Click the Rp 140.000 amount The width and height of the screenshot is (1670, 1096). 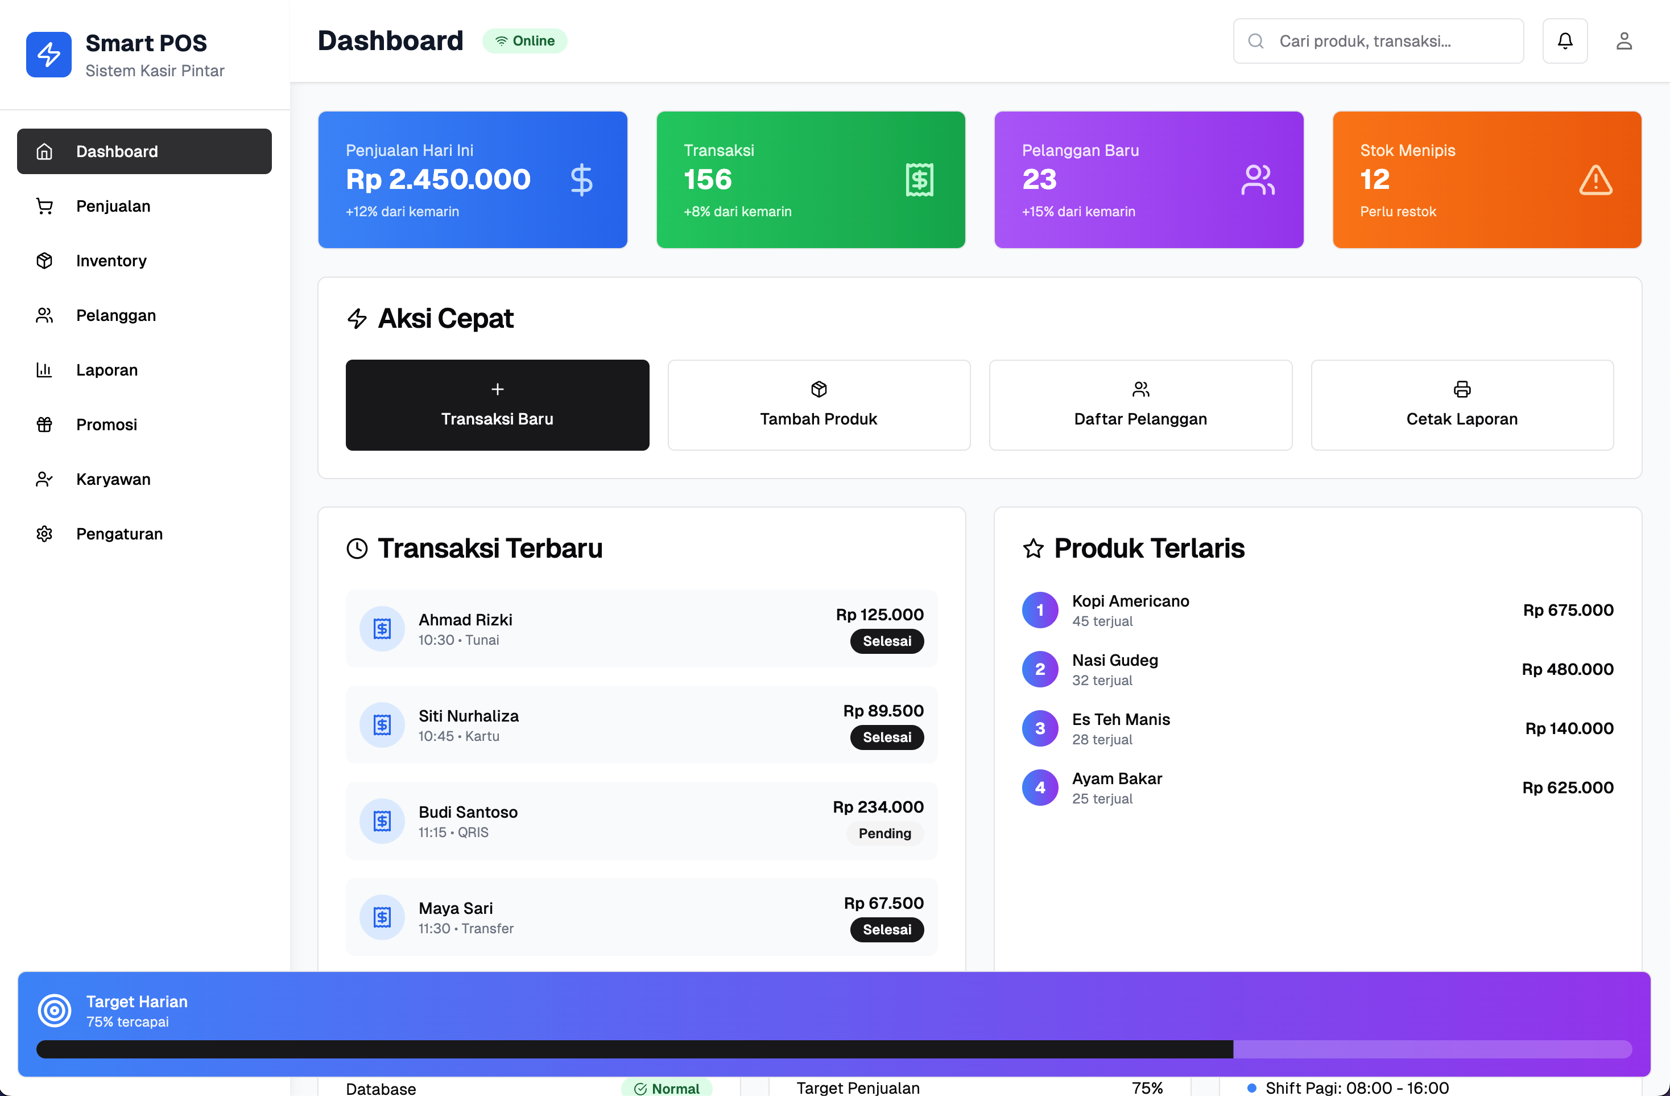1569,729
